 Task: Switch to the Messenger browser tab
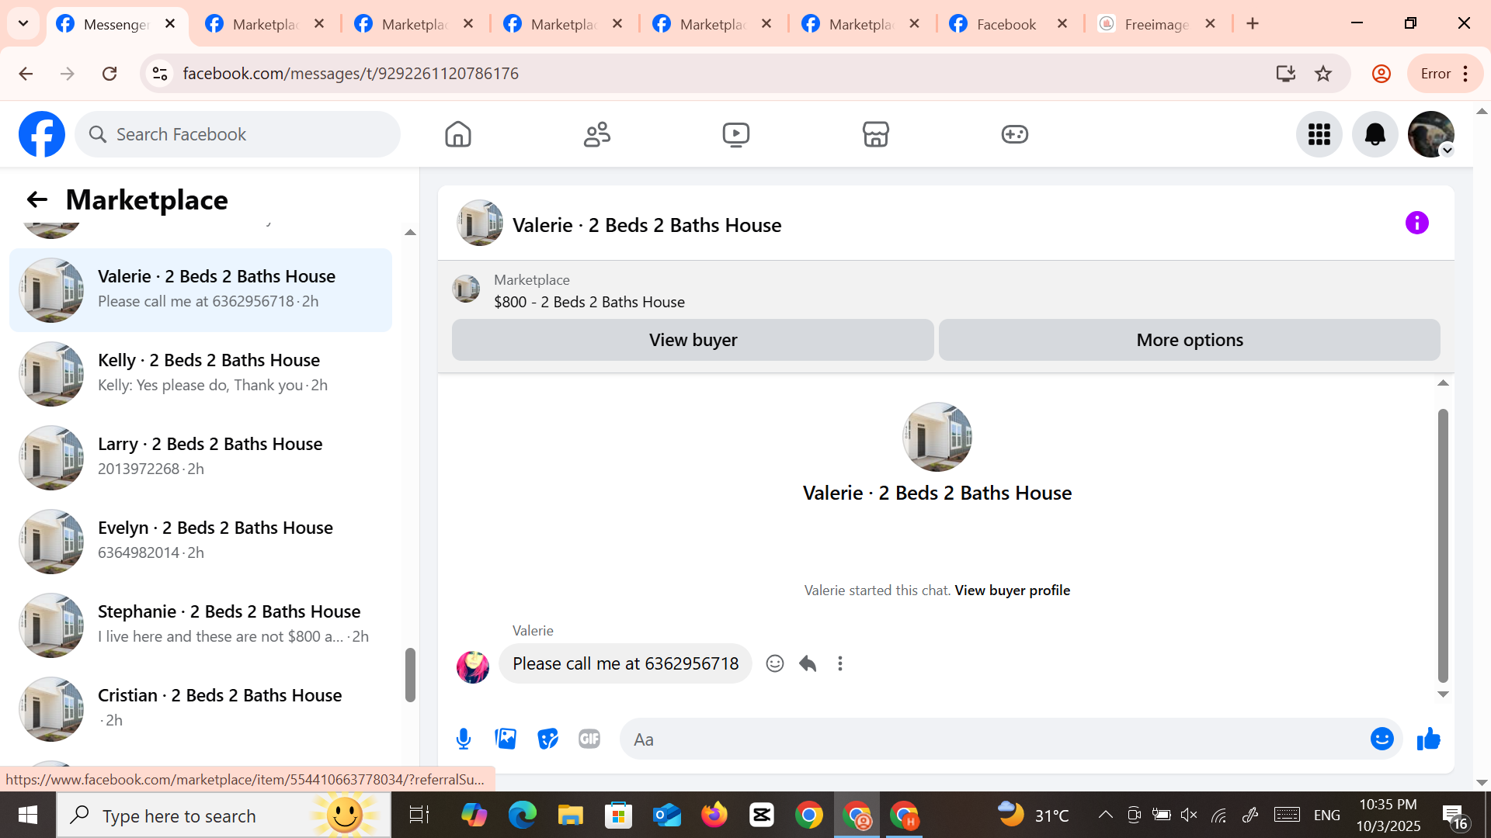(116, 24)
